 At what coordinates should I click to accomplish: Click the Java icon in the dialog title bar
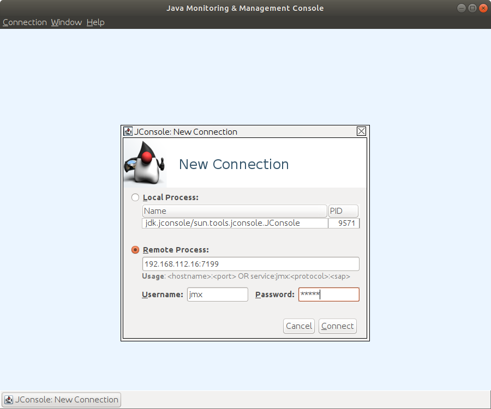(x=128, y=131)
